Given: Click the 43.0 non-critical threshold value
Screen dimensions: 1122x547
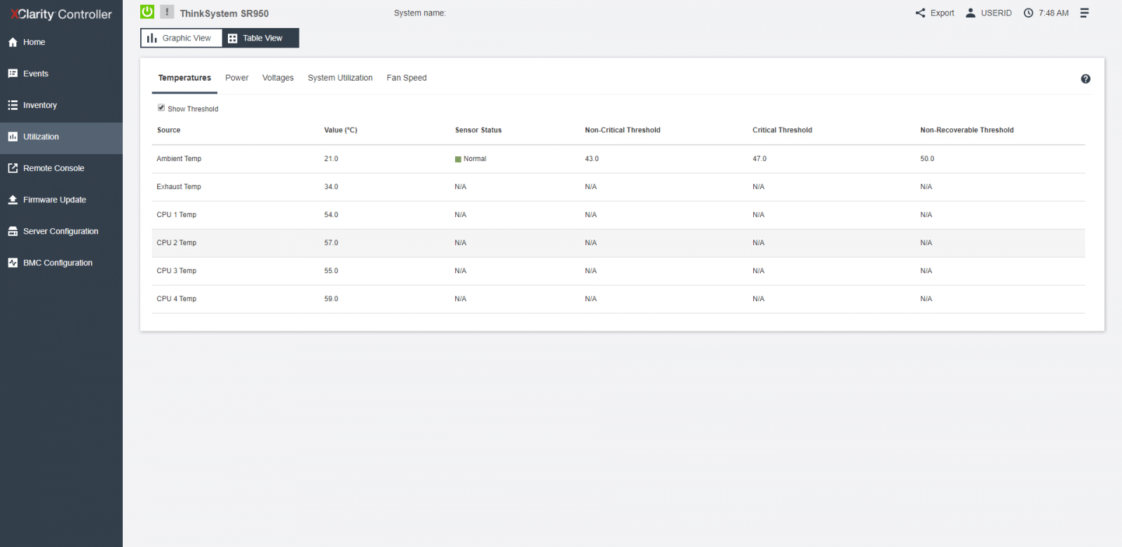Looking at the screenshot, I should click(x=592, y=159).
